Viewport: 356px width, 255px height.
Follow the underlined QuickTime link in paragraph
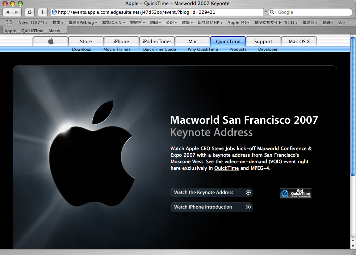tap(226, 168)
